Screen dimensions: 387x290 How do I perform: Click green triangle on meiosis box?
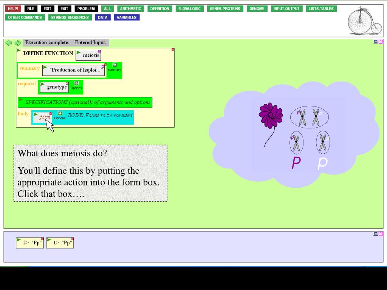(78, 52)
